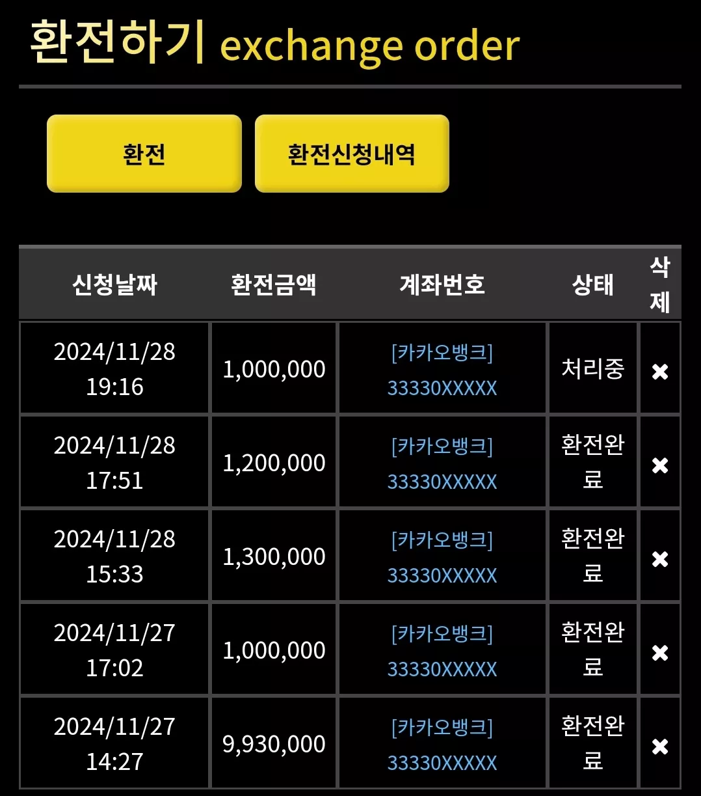Click the 삭제 column header
701x796 pixels.
click(x=660, y=284)
